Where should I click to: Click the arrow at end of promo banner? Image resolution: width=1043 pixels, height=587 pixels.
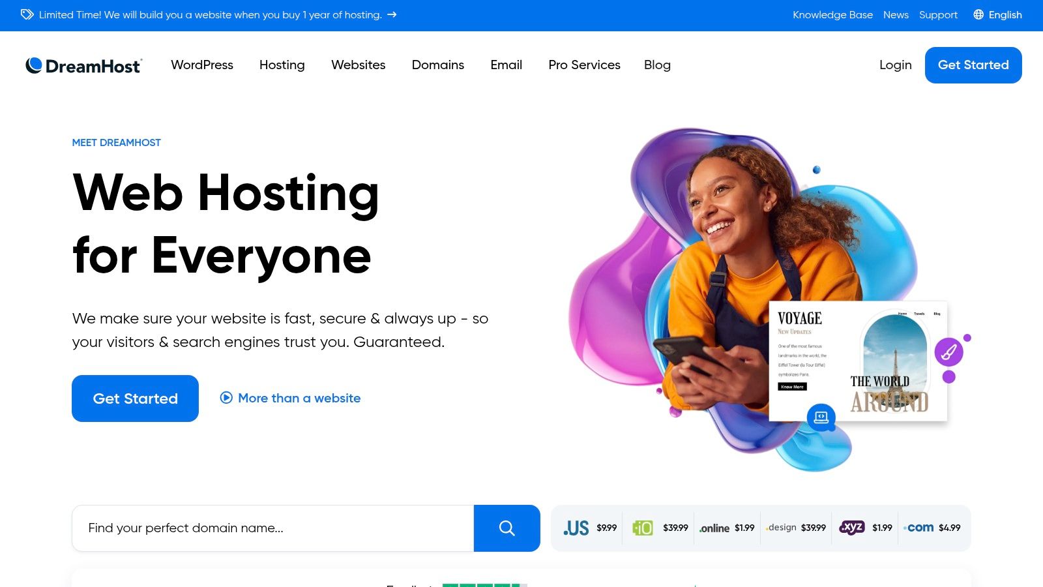point(390,14)
